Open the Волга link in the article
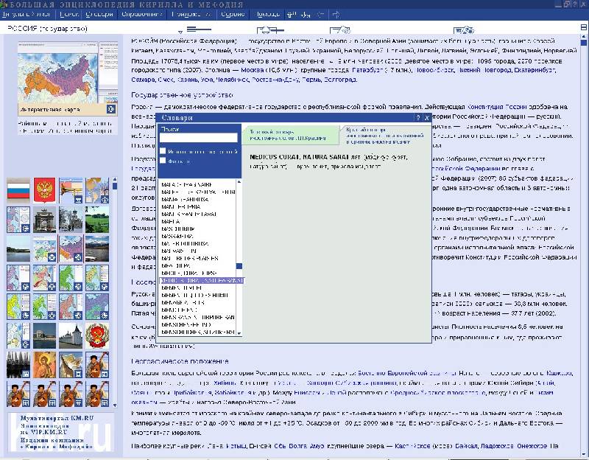 pyautogui.click(x=298, y=446)
